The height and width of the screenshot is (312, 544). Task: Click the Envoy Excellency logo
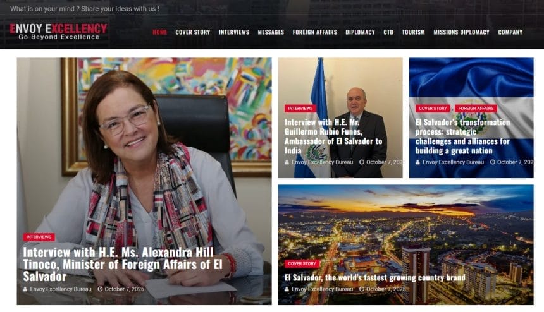pyautogui.click(x=58, y=32)
